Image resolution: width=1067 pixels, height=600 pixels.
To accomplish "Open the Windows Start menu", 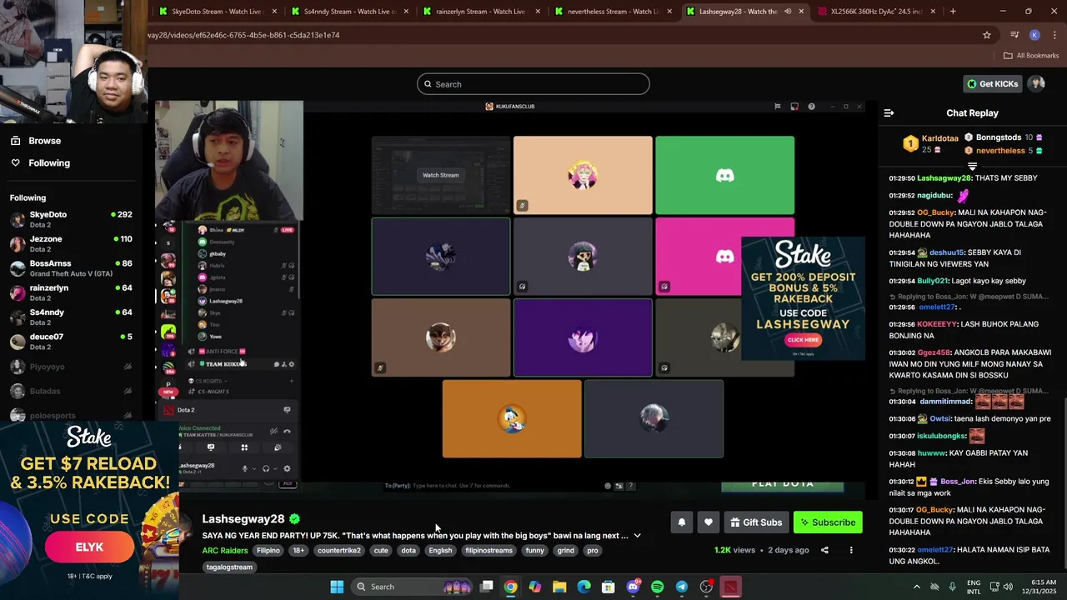I will point(337,587).
